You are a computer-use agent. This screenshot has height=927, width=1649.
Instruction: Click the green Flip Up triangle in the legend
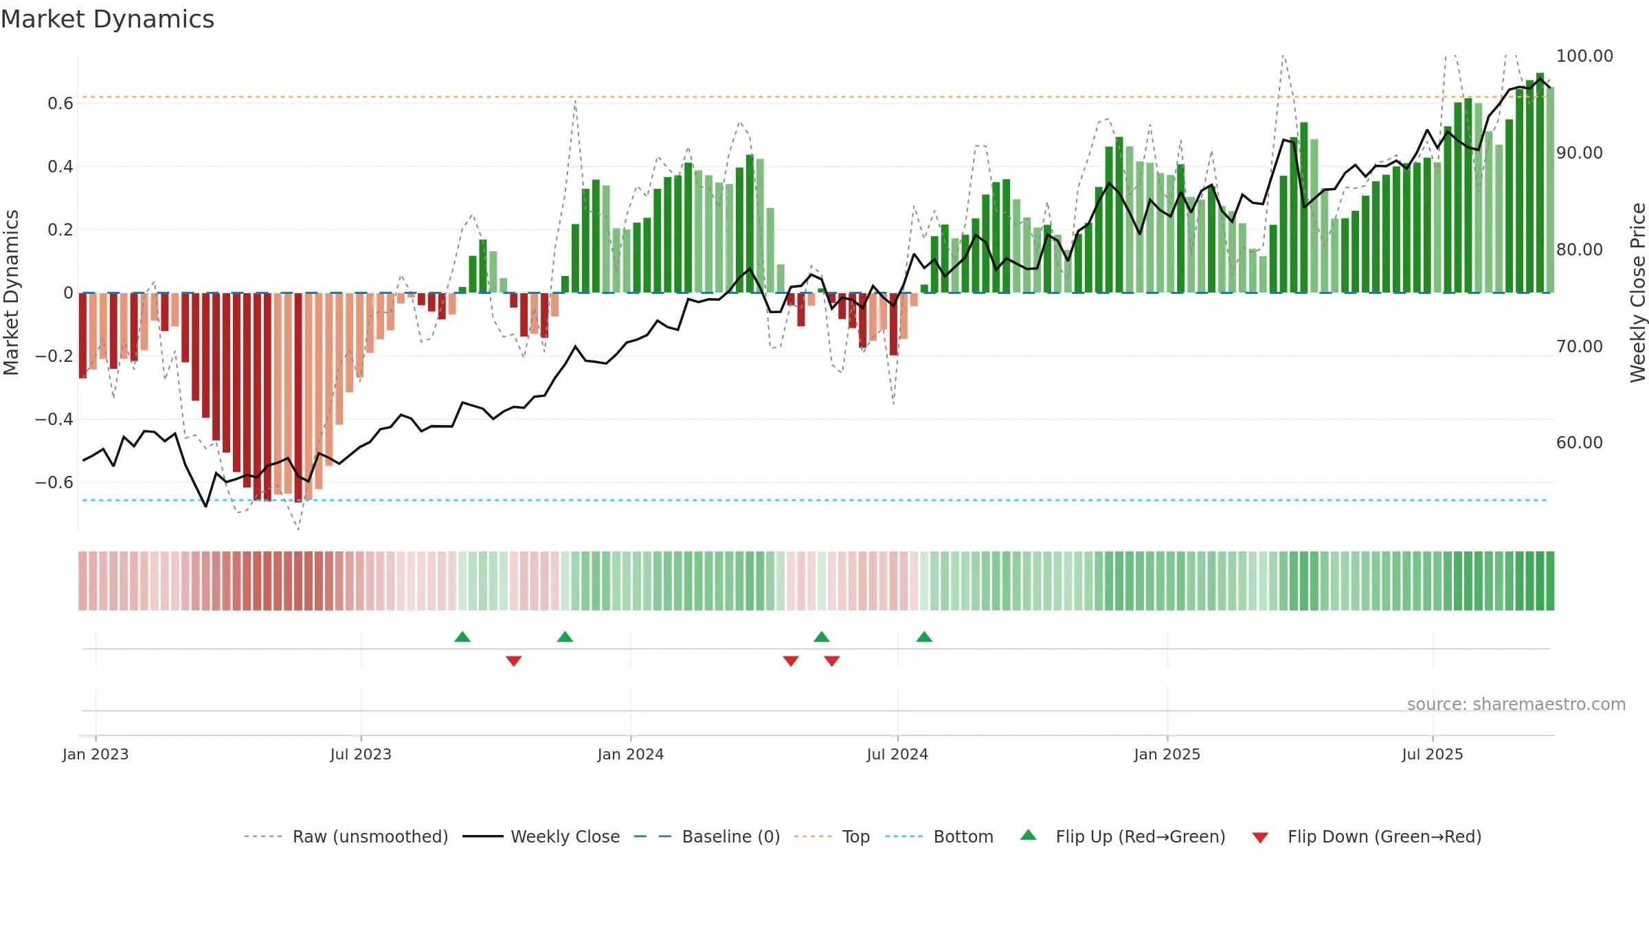[x=1029, y=835]
